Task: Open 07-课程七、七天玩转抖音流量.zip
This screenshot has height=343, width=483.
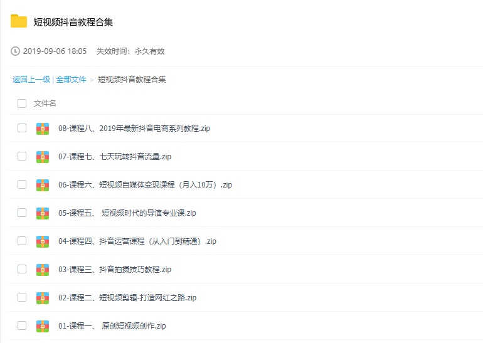Action: tap(115, 156)
